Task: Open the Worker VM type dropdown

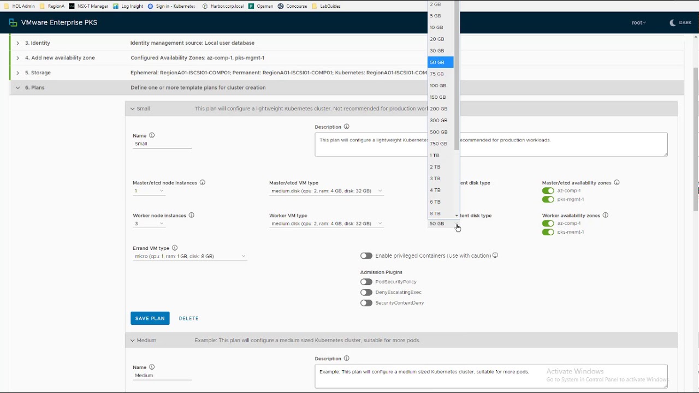Action: tap(327, 224)
